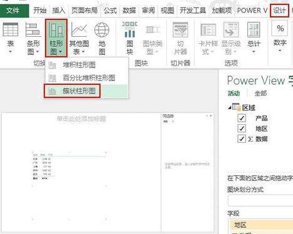
Task: Click the 单击此处添加标题 title placeholder
Action: click(x=81, y=119)
